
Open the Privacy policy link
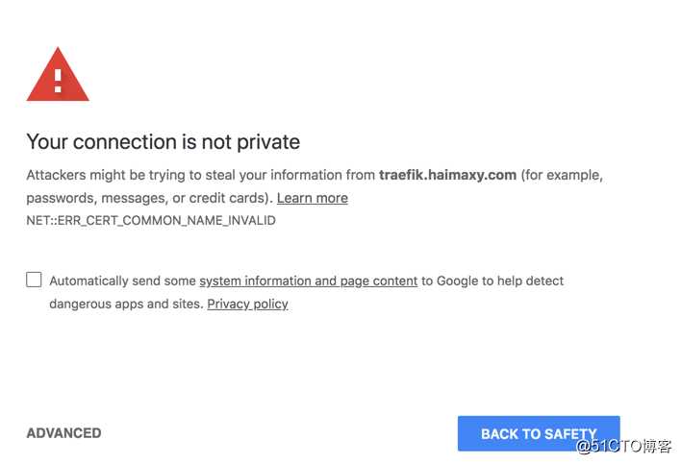point(247,304)
